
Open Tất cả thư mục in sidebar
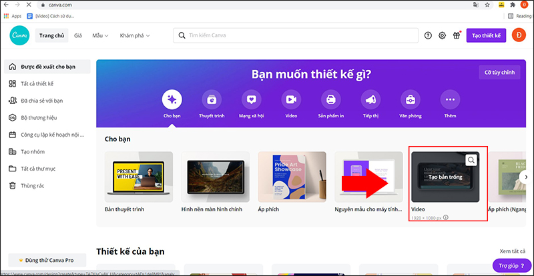47,169
